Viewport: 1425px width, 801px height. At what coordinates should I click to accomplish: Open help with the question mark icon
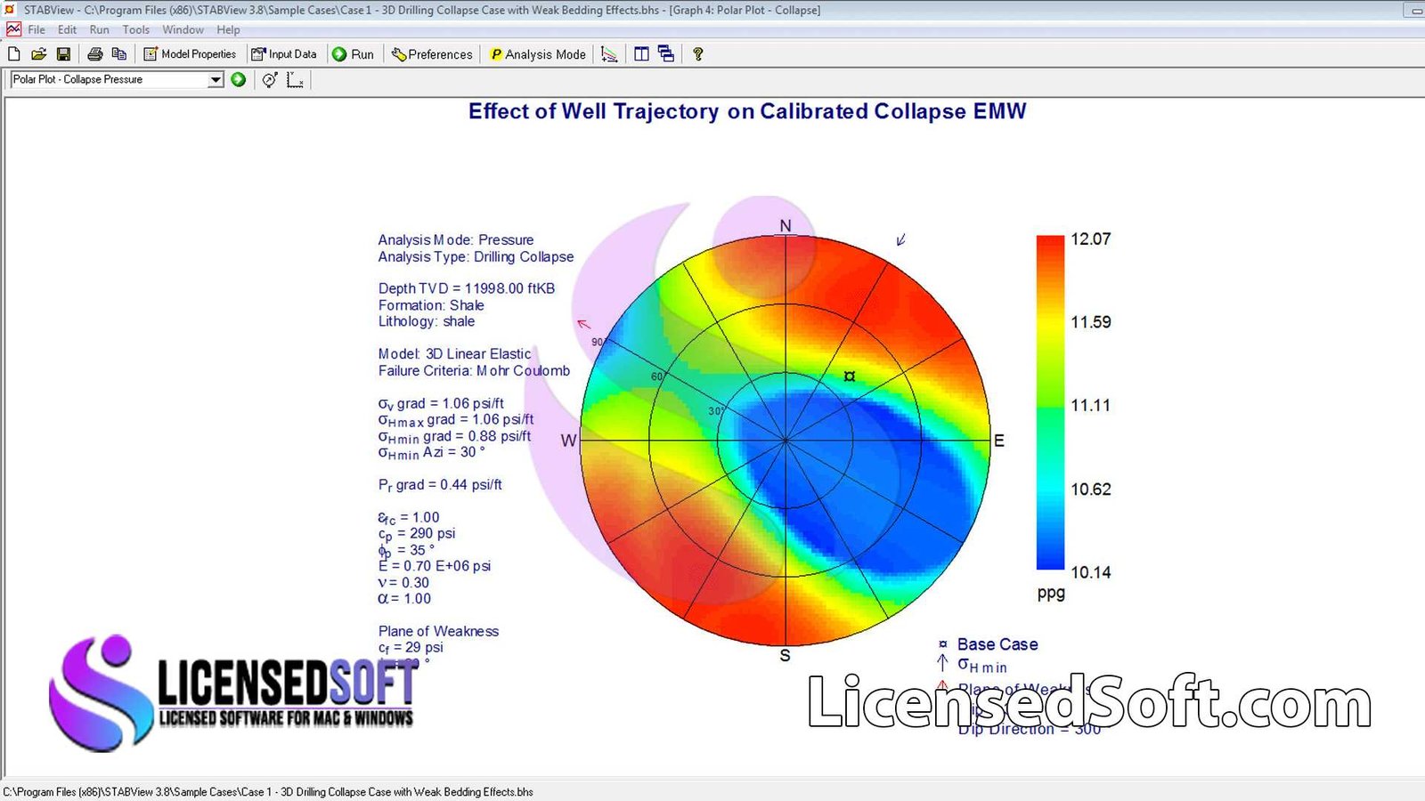tap(698, 54)
